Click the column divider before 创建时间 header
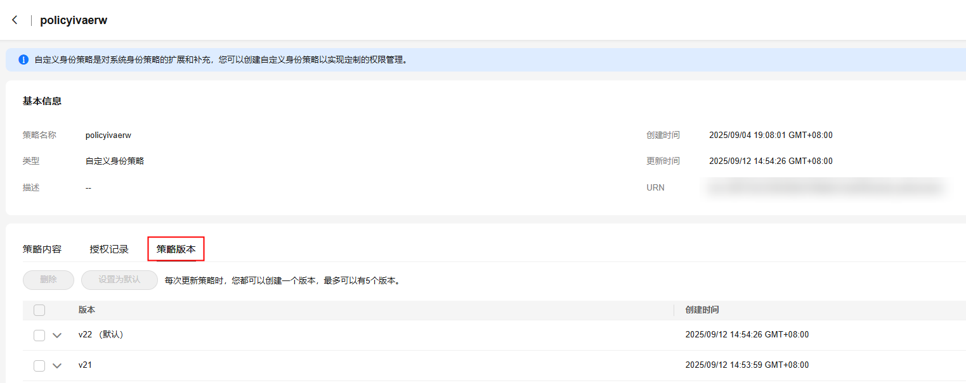The width and height of the screenshot is (966, 383). click(x=674, y=310)
